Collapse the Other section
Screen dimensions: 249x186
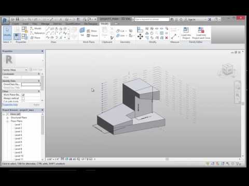38,91
